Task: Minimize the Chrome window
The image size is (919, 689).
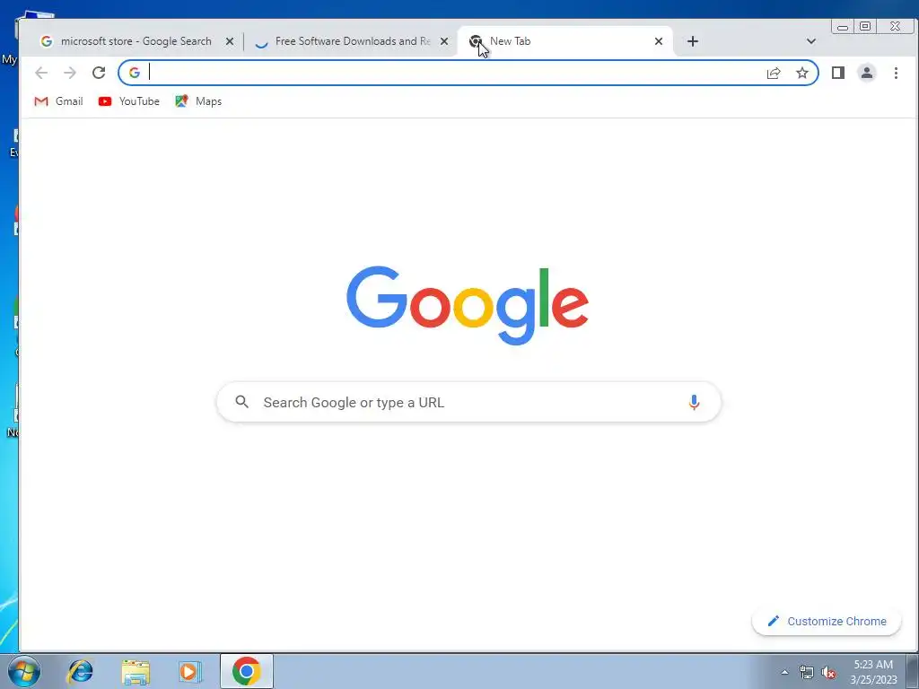Action: tap(843, 26)
